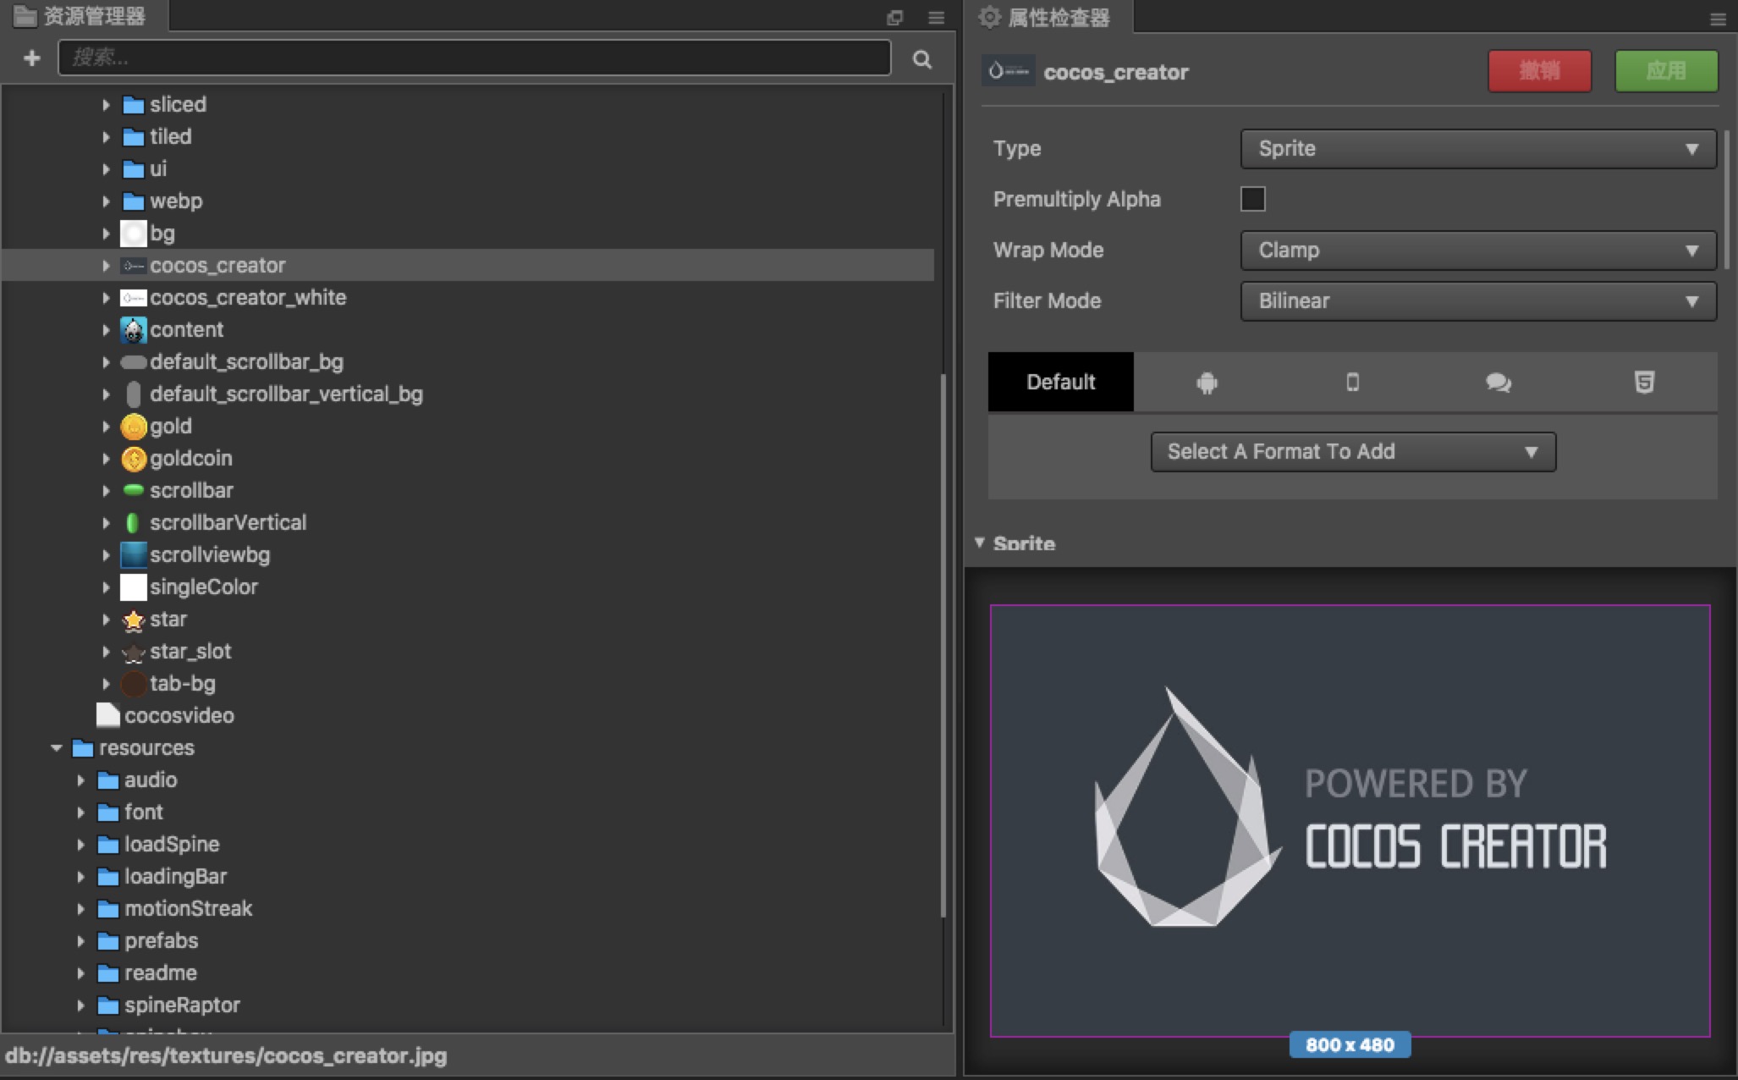This screenshot has width=1738, height=1080.
Task: Open the Filter Mode dropdown
Action: [x=1478, y=301]
